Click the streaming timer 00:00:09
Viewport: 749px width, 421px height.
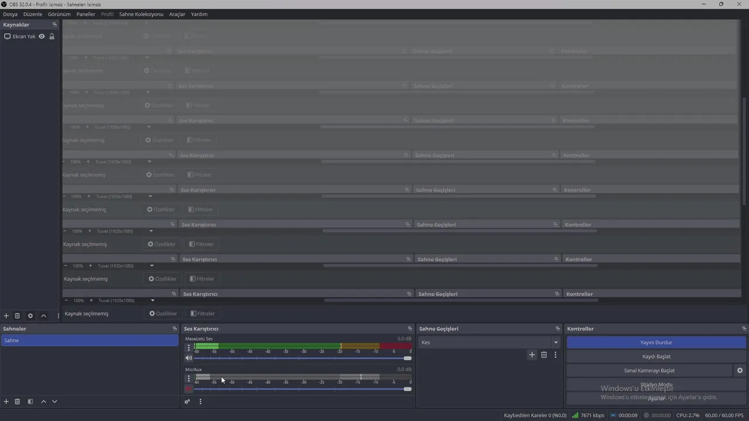coord(628,415)
